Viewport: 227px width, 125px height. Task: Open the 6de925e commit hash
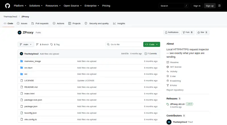125,54
